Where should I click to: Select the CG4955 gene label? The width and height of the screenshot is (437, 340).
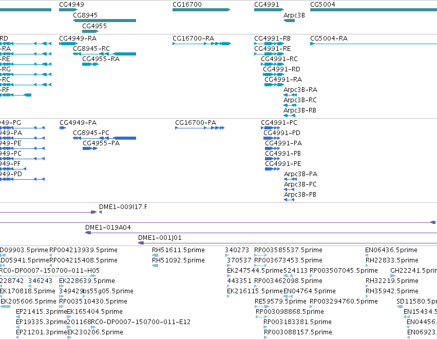[94, 26]
